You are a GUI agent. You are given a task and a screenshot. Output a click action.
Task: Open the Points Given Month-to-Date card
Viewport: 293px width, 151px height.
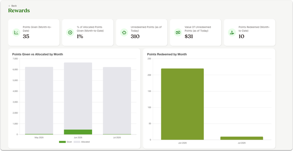(34, 32)
